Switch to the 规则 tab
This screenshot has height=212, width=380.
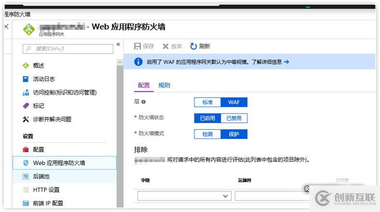click(164, 85)
